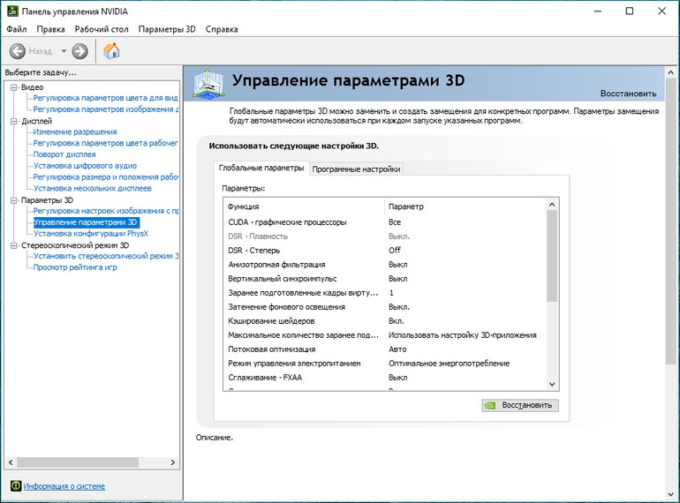Open Регулировка параметров изображения for video
Screen dimensions: 680x503
tap(105, 109)
